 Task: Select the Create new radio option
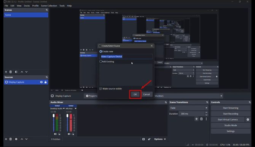pos(100,51)
